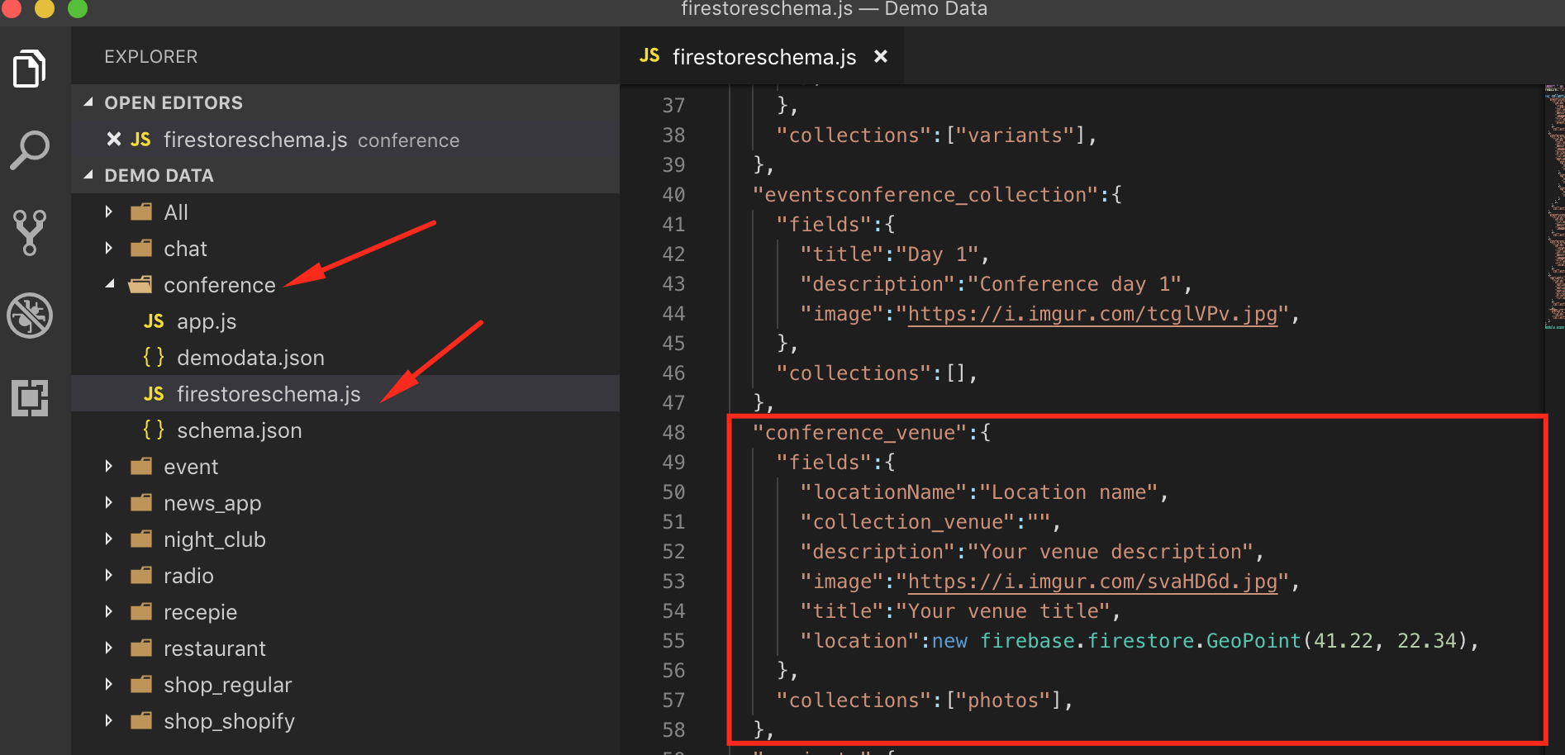Click the chat folder icon
1565x755 pixels.
click(141, 249)
